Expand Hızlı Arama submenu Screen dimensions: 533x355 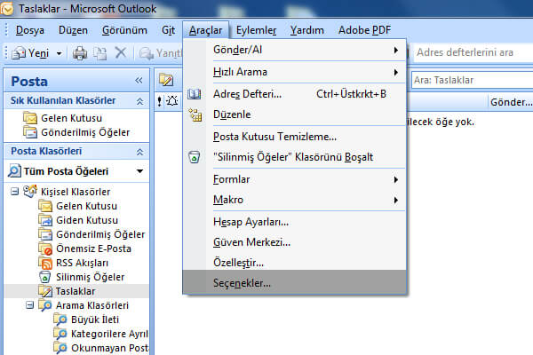coord(395,73)
